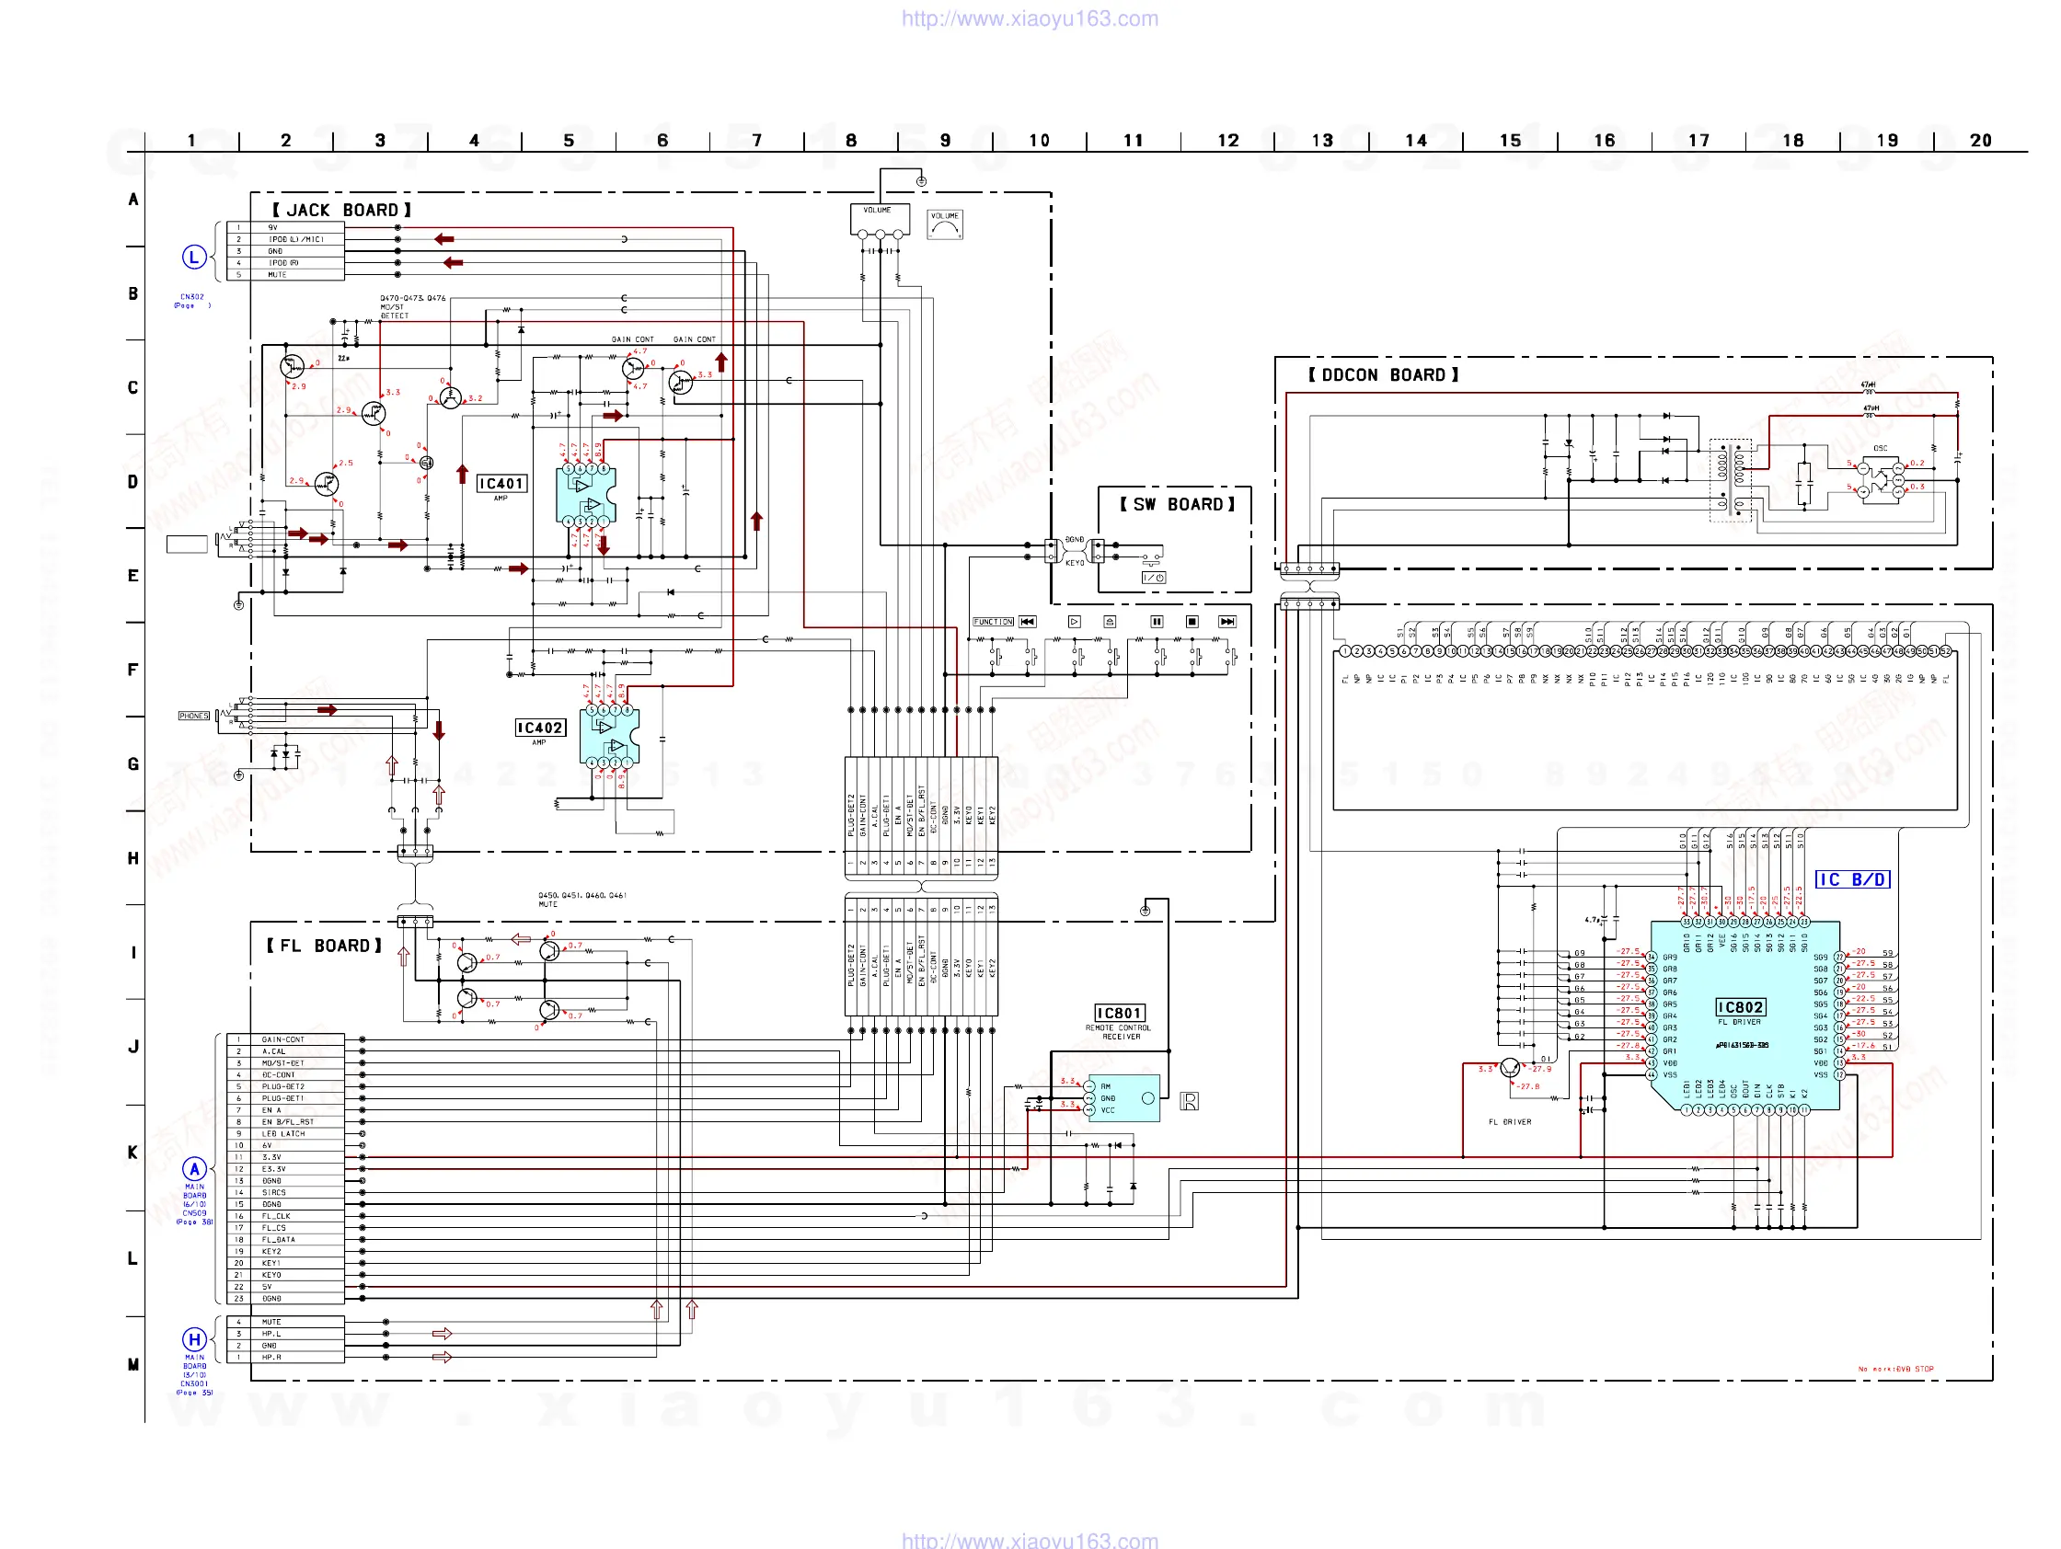Click the play symbol on SW board
This screenshot has height=1549, width=2061.
(x=1075, y=621)
